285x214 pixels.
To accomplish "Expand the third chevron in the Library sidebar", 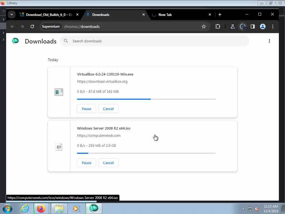I will coord(3,40).
